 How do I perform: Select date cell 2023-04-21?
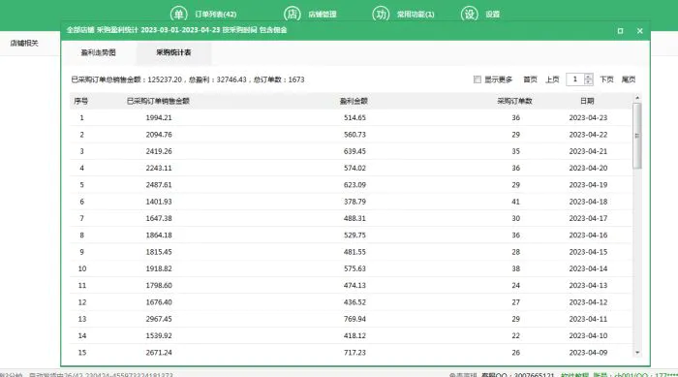(588, 151)
